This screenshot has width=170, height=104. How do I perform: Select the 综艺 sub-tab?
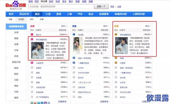(x=32, y=19)
